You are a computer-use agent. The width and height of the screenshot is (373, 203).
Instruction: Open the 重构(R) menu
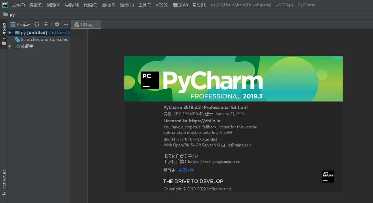108,5
